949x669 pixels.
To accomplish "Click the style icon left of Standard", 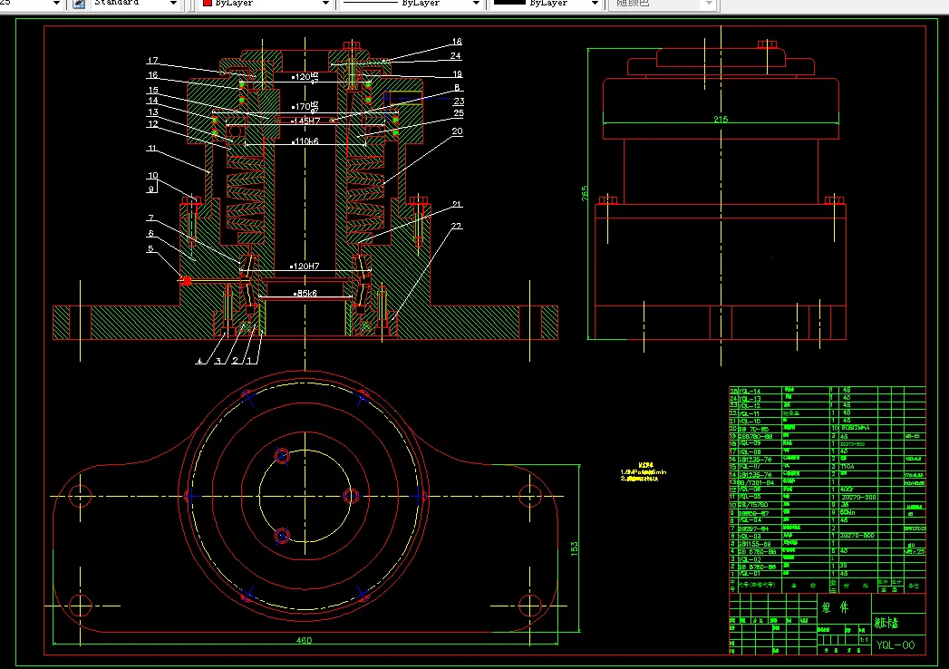I will coord(79,4).
